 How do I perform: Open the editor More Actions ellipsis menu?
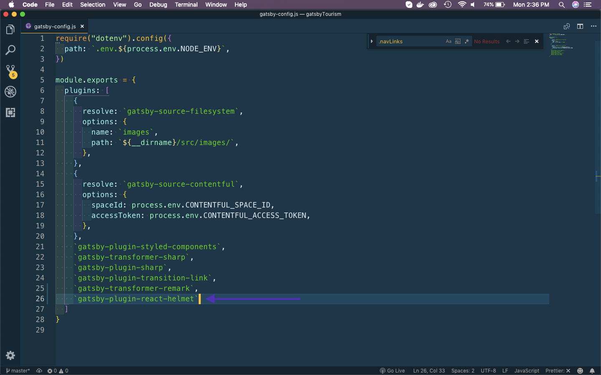pos(593,26)
